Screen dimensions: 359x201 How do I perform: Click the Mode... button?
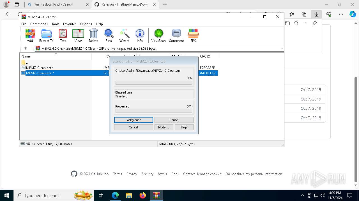point(164,127)
